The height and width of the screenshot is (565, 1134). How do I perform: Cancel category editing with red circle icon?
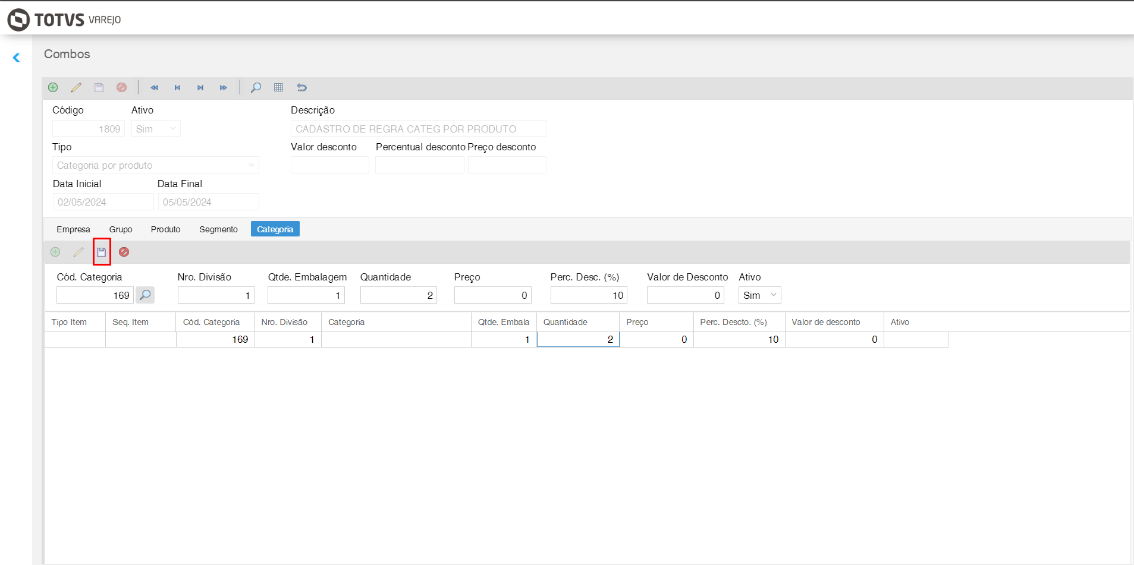click(124, 252)
